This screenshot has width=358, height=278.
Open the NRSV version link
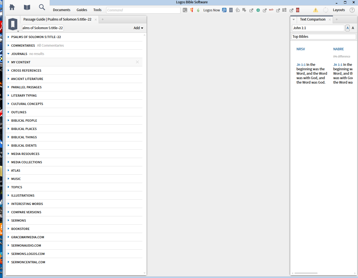pyautogui.click(x=301, y=49)
